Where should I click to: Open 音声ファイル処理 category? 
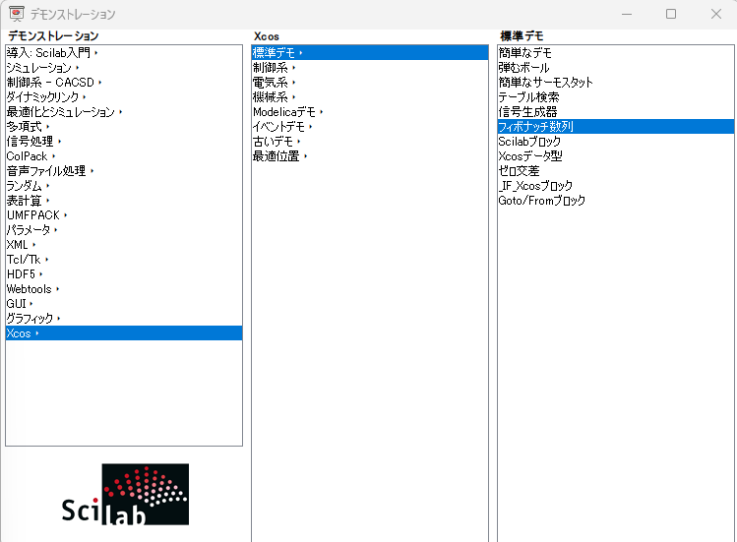(124, 171)
